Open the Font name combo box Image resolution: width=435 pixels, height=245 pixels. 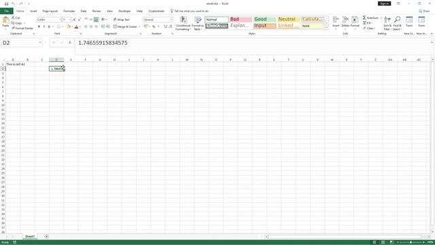tap(48, 20)
